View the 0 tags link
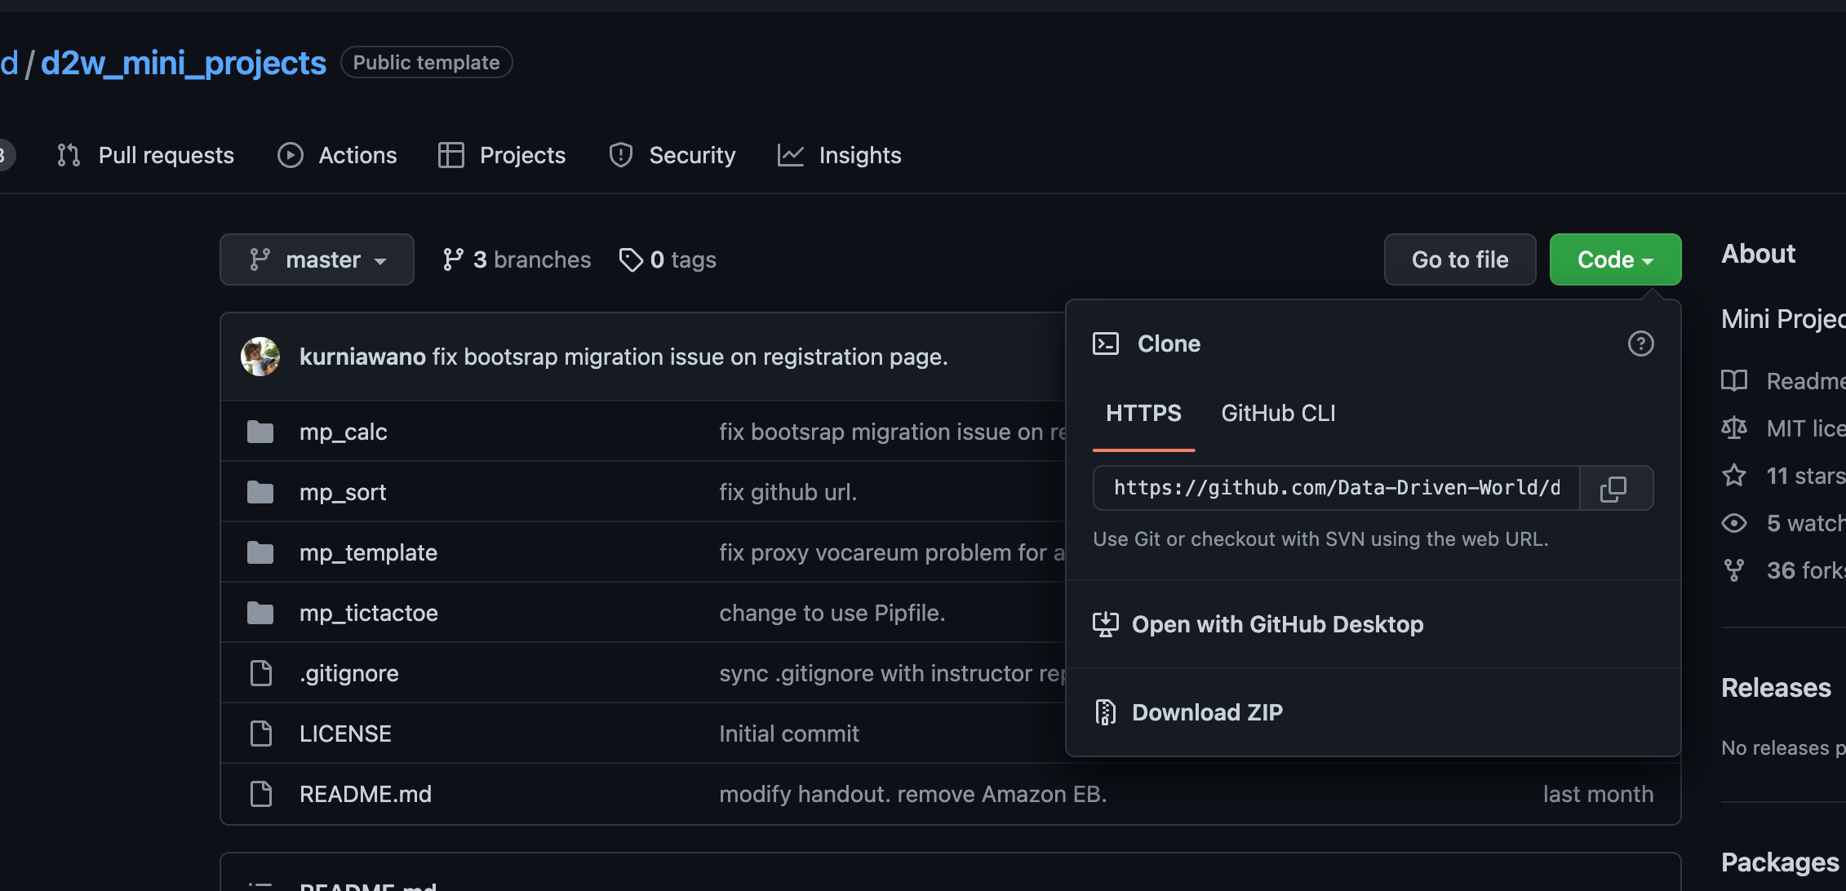The width and height of the screenshot is (1846, 891). [668, 259]
